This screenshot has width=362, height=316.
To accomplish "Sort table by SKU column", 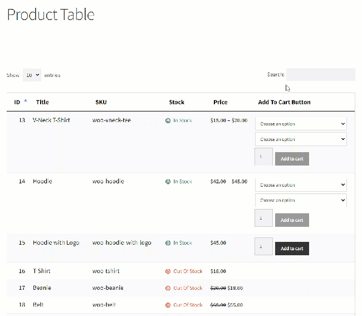I will pos(101,102).
